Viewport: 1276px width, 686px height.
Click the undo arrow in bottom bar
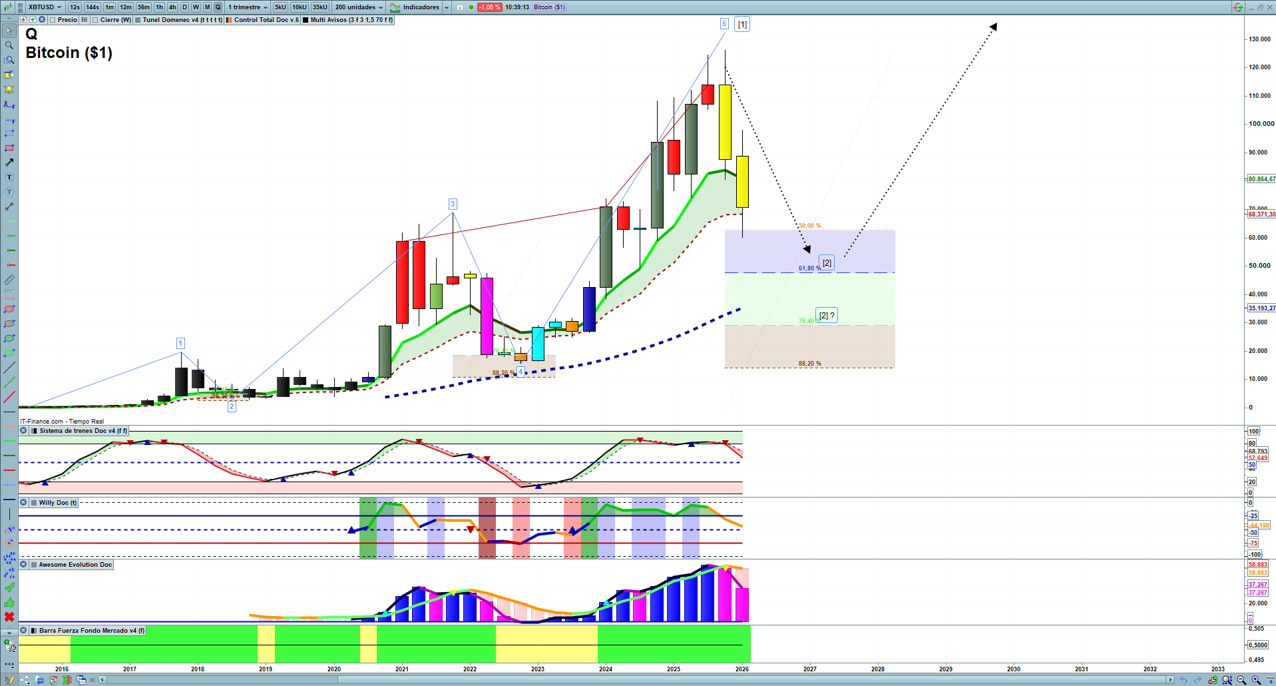(1183, 680)
